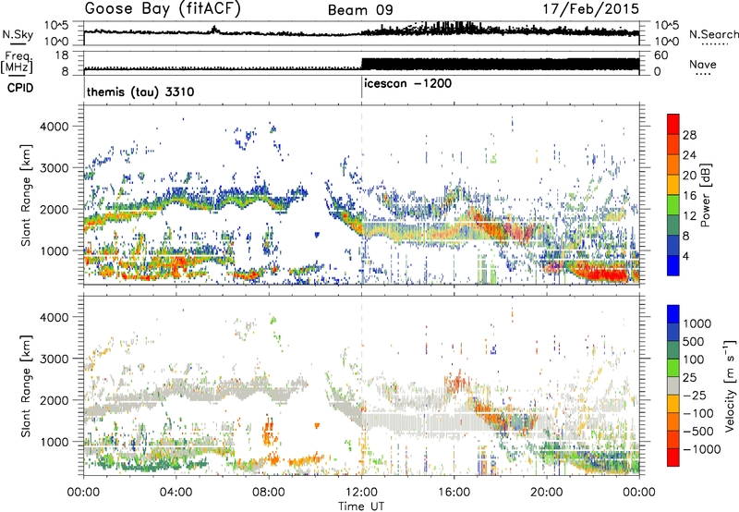Click the '28' label on Power colorbar
The width and height of the screenshot is (739, 512).
(689, 135)
